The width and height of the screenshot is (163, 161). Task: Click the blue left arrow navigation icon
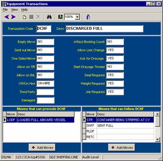7,17
